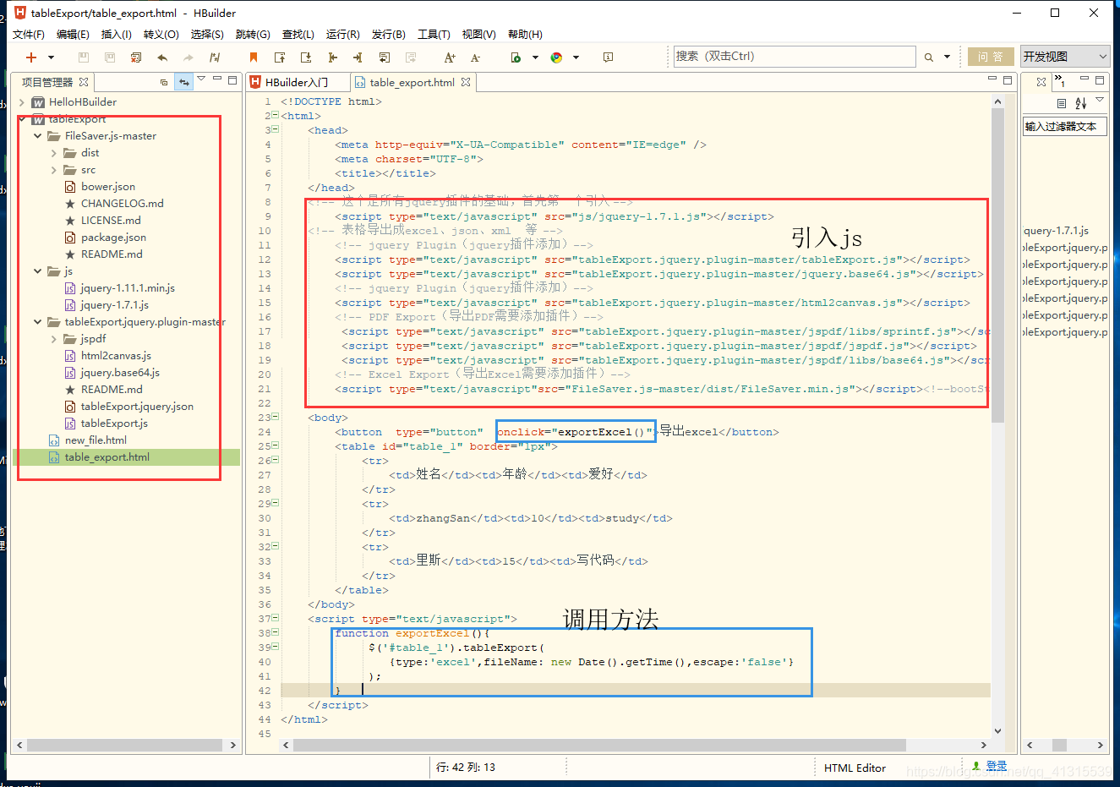The image size is (1120, 787).
Task: Collapse the body tag code fold
Action: click(275, 417)
